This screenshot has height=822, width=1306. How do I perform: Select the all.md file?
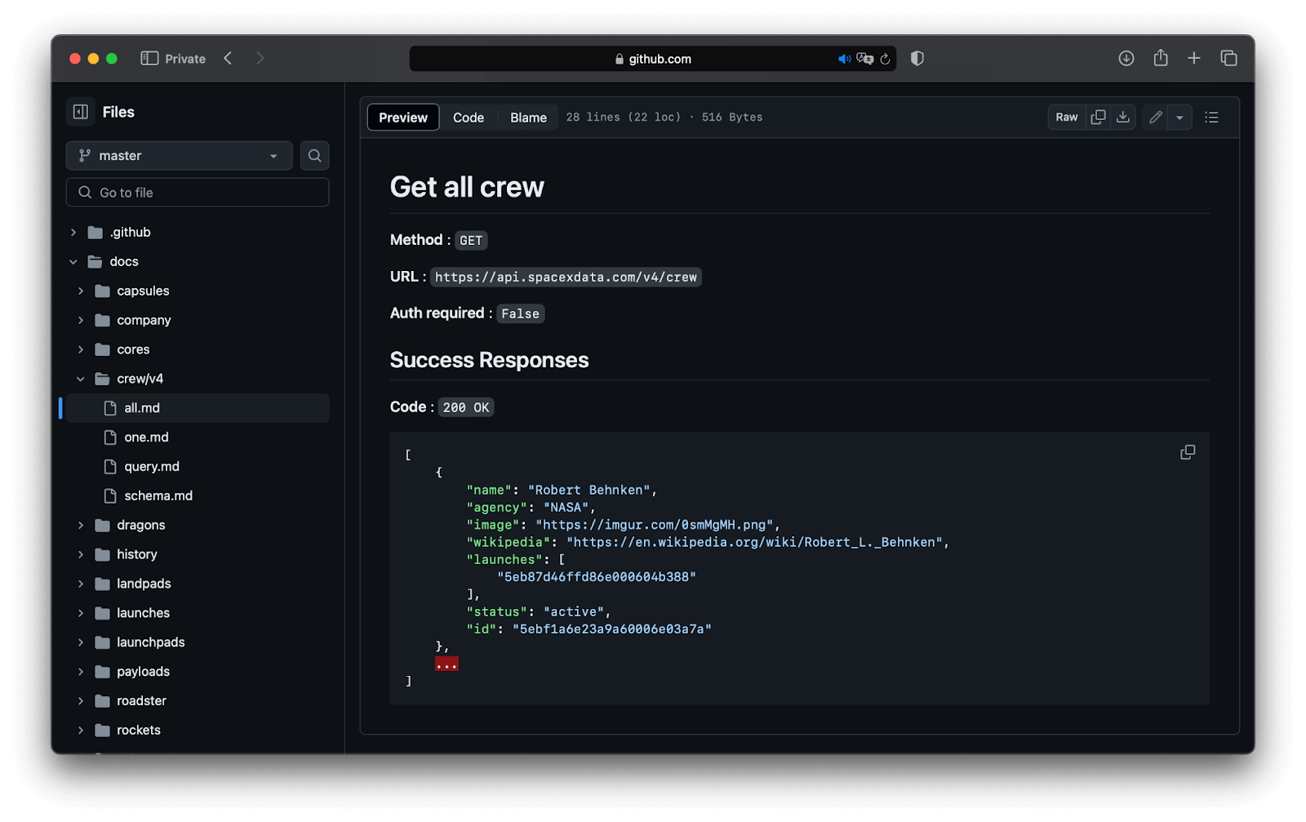click(198, 408)
